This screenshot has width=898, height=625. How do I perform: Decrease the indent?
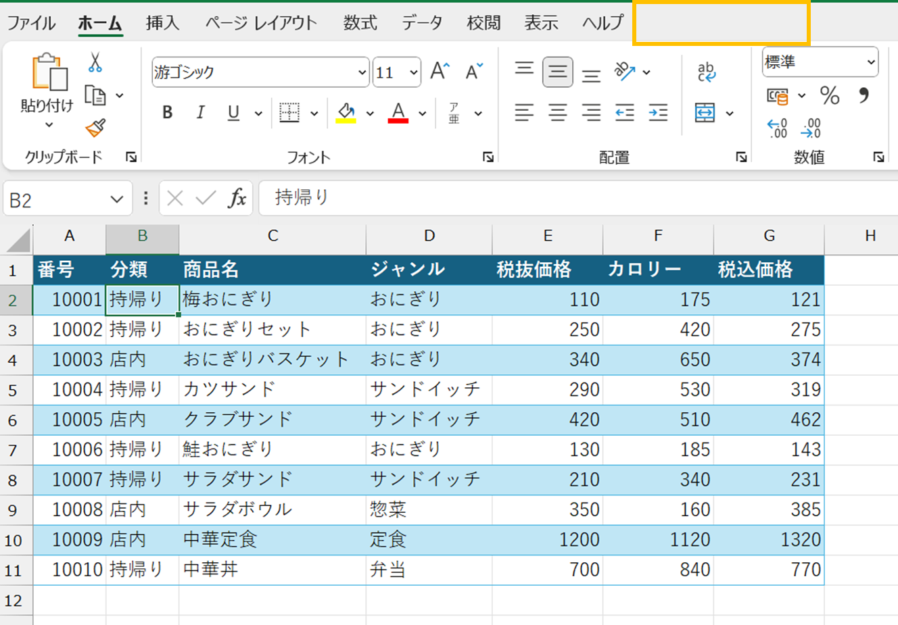[x=625, y=112]
